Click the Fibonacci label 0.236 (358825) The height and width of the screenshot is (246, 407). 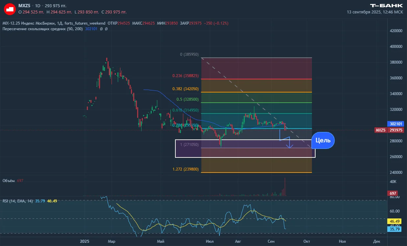186,76
